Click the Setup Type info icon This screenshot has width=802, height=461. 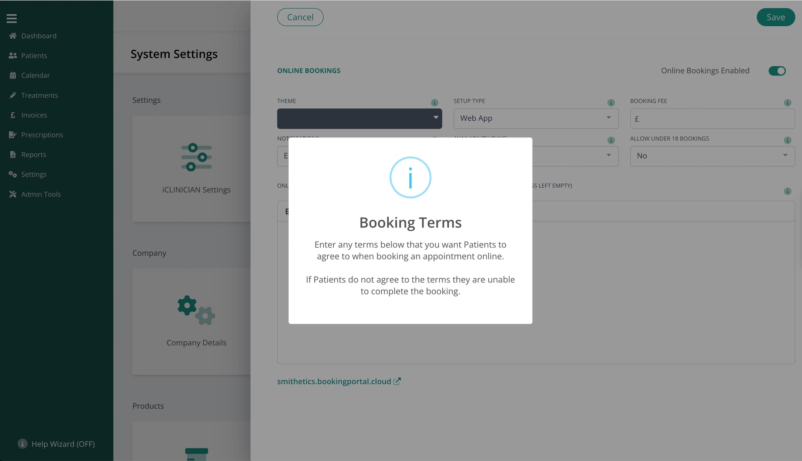point(611,103)
